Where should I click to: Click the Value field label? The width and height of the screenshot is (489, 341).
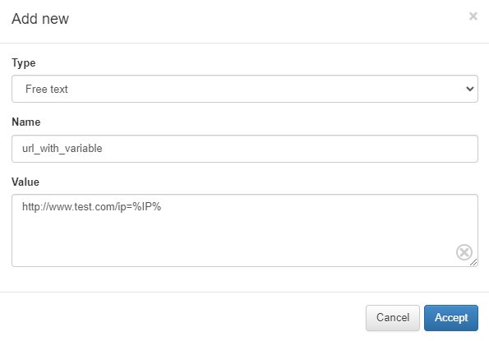coord(25,182)
